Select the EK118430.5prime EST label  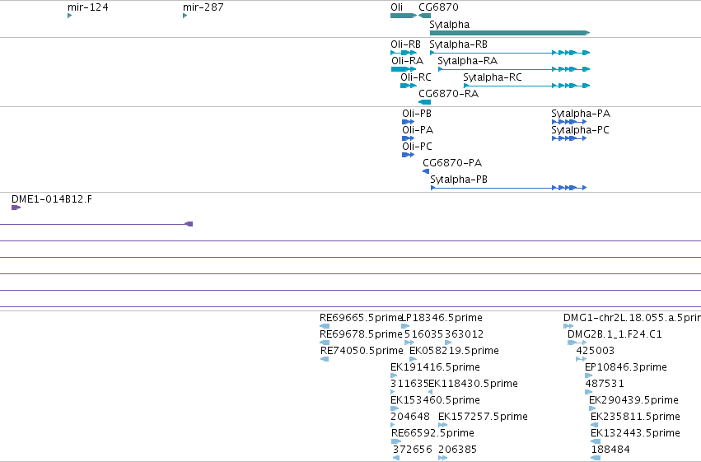point(473,384)
